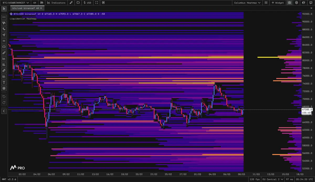Open the folder saved layouts icon
315x182 pixels.
click(78, 3)
